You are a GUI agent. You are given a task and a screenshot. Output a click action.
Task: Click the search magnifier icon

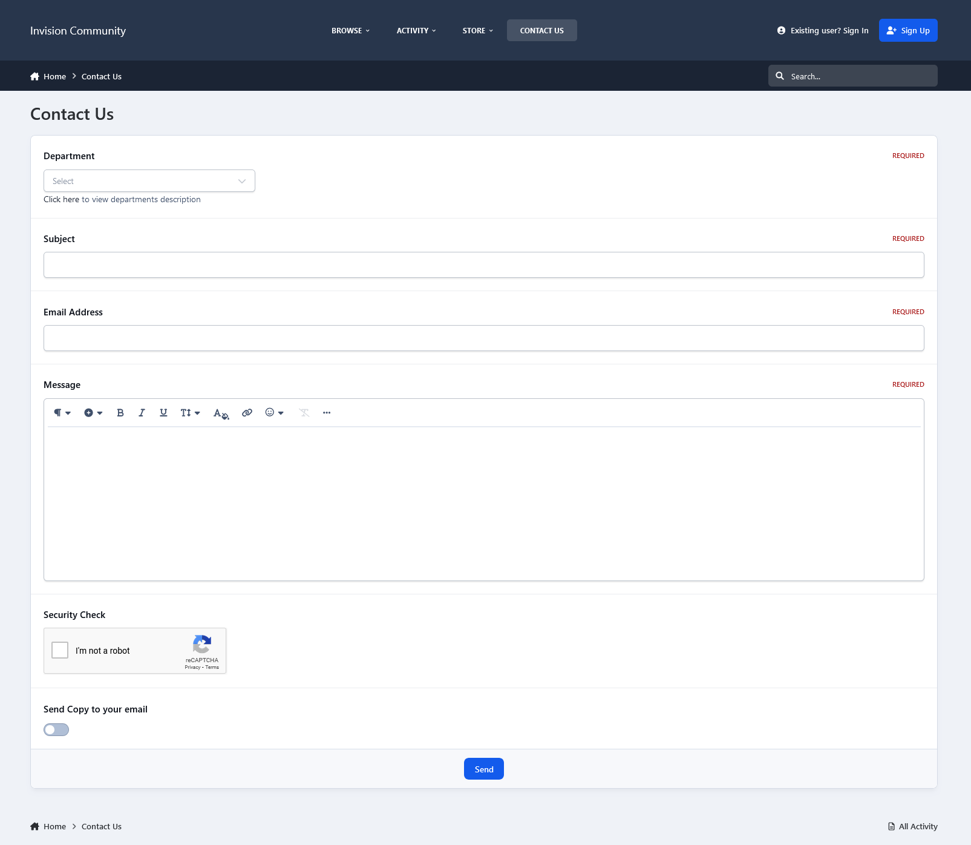coord(780,76)
